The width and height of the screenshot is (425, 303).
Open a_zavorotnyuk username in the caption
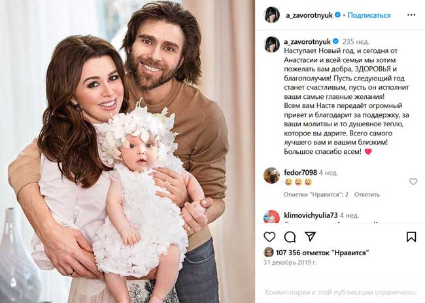[x=307, y=41]
